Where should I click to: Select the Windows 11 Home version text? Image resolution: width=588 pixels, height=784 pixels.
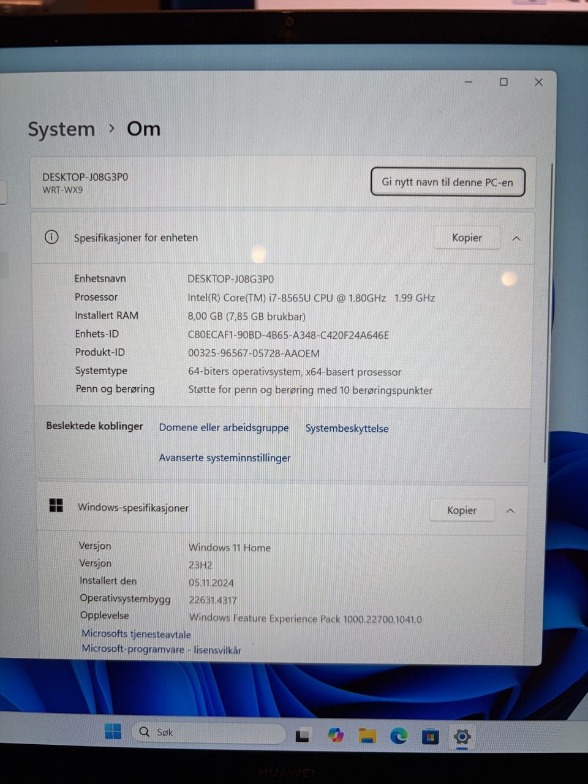click(x=230, y=548)
